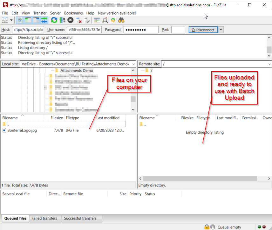This screenshot has height=230, width=272.
Task: Click the Quickconnect button
Action: 203,30
